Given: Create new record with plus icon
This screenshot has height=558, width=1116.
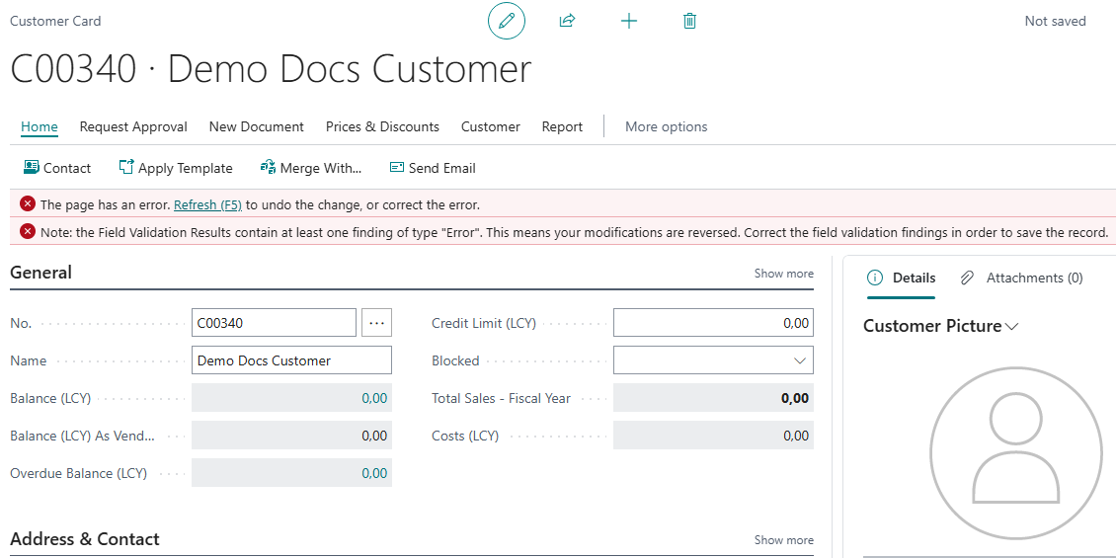Looking at the screenshot, I should pyautogui.click(x=629, y=22).
